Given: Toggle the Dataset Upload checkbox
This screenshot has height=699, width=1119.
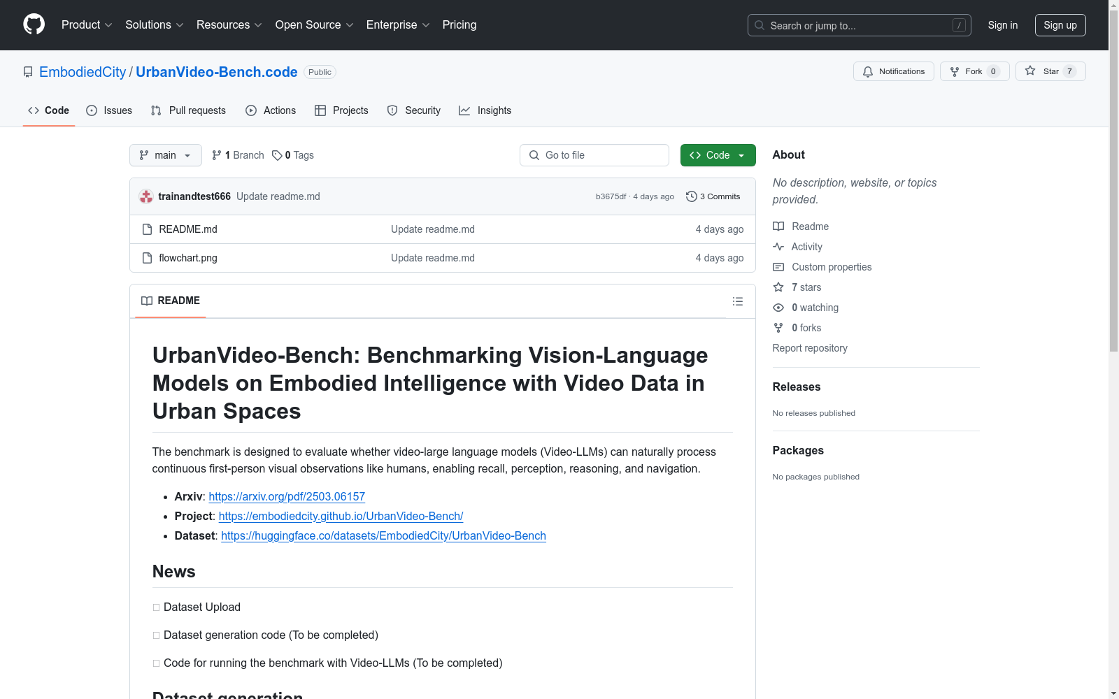Looking at the screenshot, I should tap(156, 607).
